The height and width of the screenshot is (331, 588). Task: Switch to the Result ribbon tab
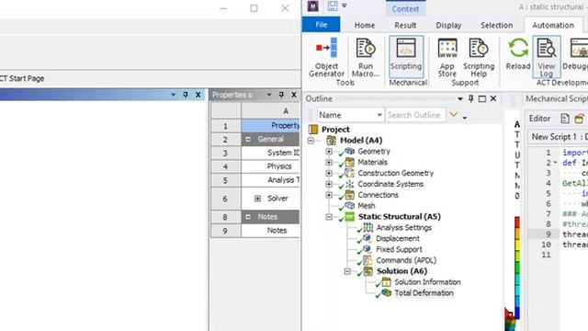(x=405, y=25)
